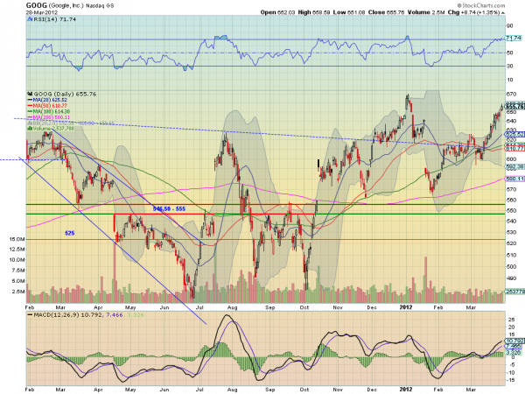Click the 580.11 tag on right axis

pos(515,179)
